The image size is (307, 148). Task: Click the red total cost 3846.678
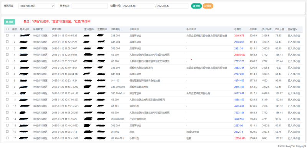pyautogui.click(x=239, y=36)
